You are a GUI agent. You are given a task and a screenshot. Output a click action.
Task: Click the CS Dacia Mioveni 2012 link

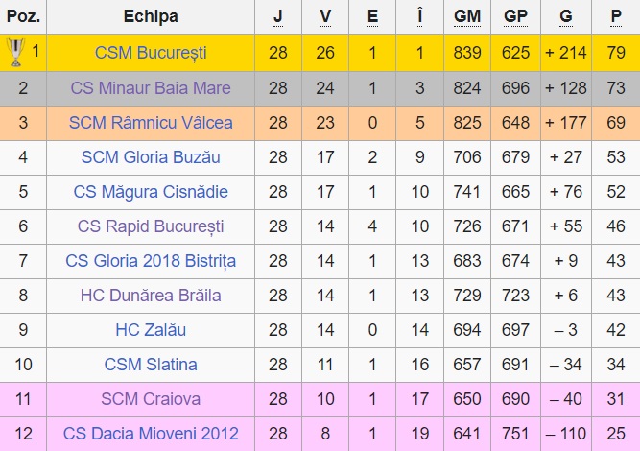click(151, 434)
